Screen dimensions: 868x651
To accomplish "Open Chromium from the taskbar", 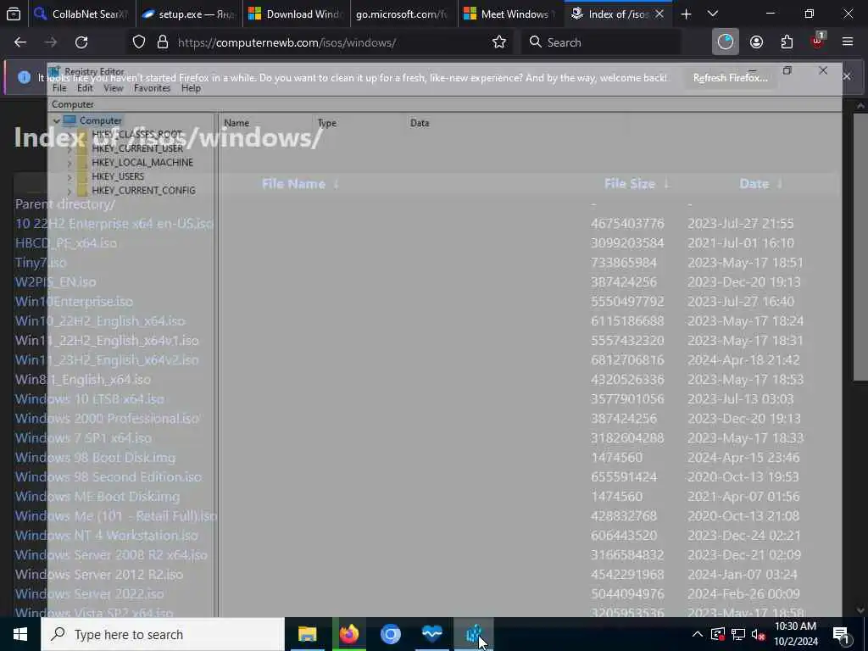I will 390,634.
